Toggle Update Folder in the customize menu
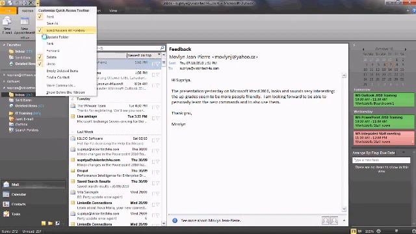Viewport: 416px width, 234px height. [x=66, y=37]
